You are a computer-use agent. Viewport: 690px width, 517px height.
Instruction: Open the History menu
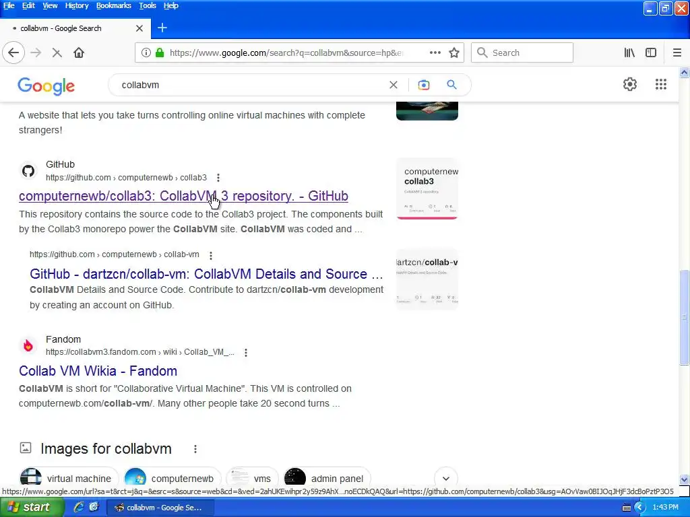pyautogui.click(x=77, y=5)
